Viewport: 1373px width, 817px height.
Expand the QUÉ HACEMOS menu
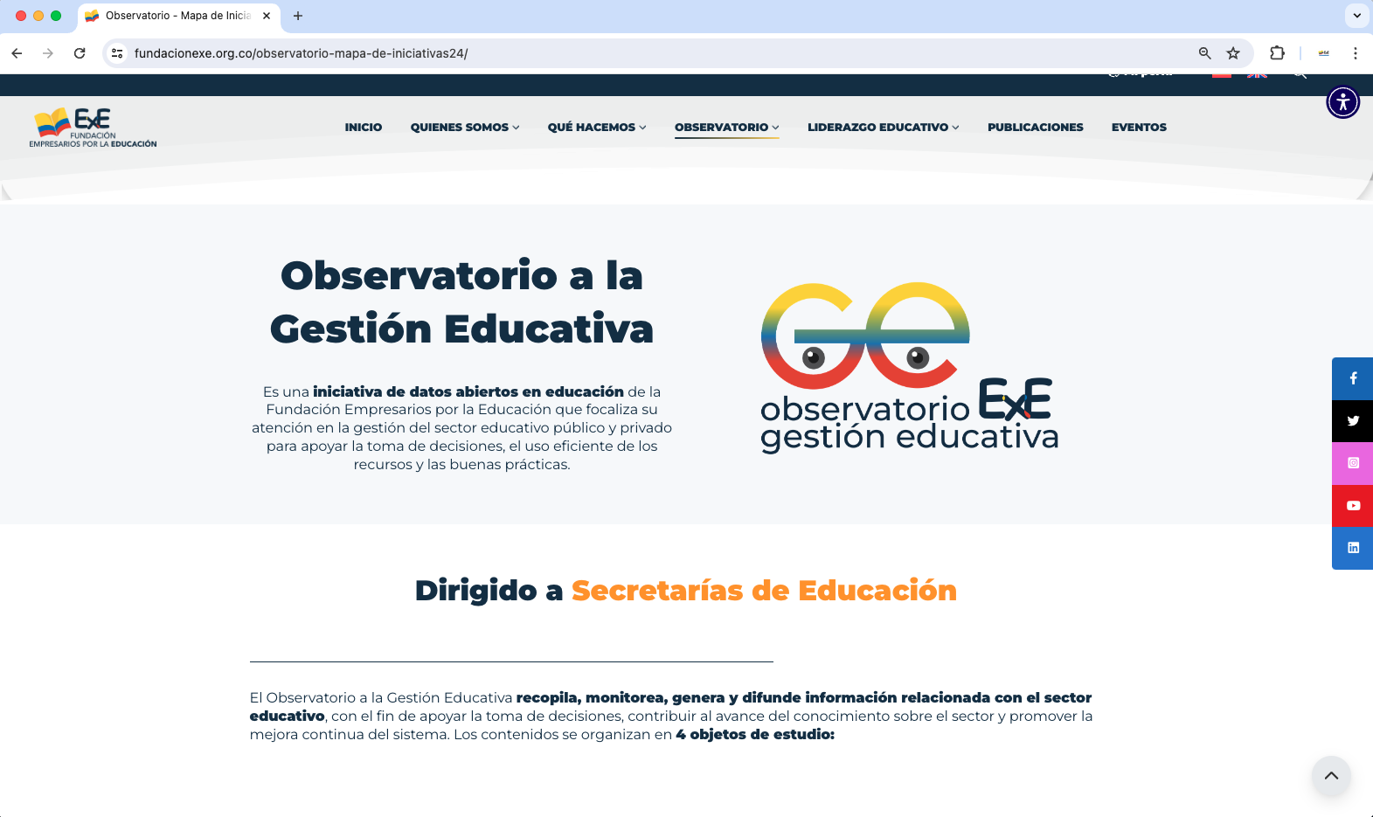coord(597,128)
